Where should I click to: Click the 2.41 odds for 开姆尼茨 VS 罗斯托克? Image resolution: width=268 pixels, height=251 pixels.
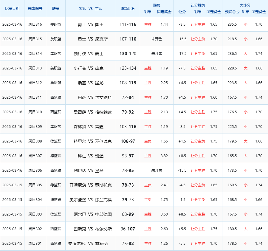point(164,185)
